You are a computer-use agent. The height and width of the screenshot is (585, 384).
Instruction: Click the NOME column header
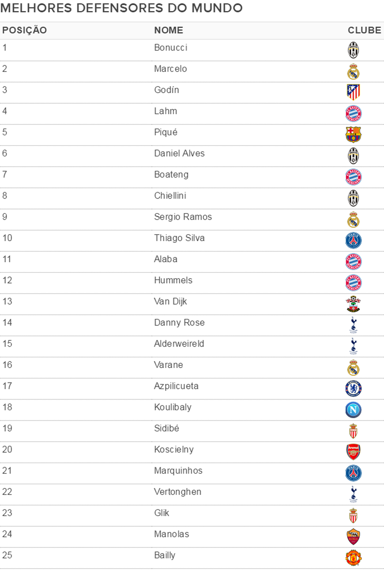(169, 30)
